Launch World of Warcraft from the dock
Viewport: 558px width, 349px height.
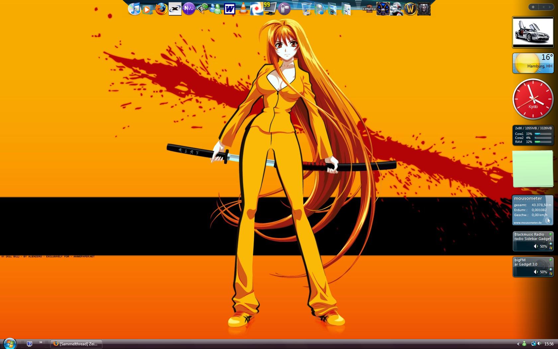[x=410, y=9]
